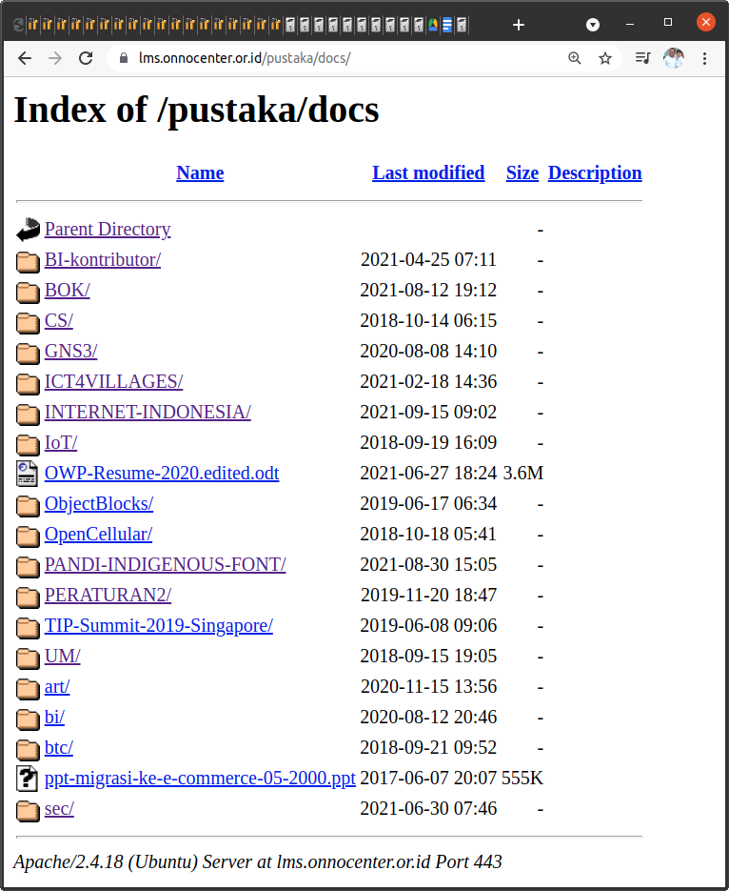This screenshot has width=729, height=891.
Task: Sort listing by the Name column
Action: pos(200,172)
